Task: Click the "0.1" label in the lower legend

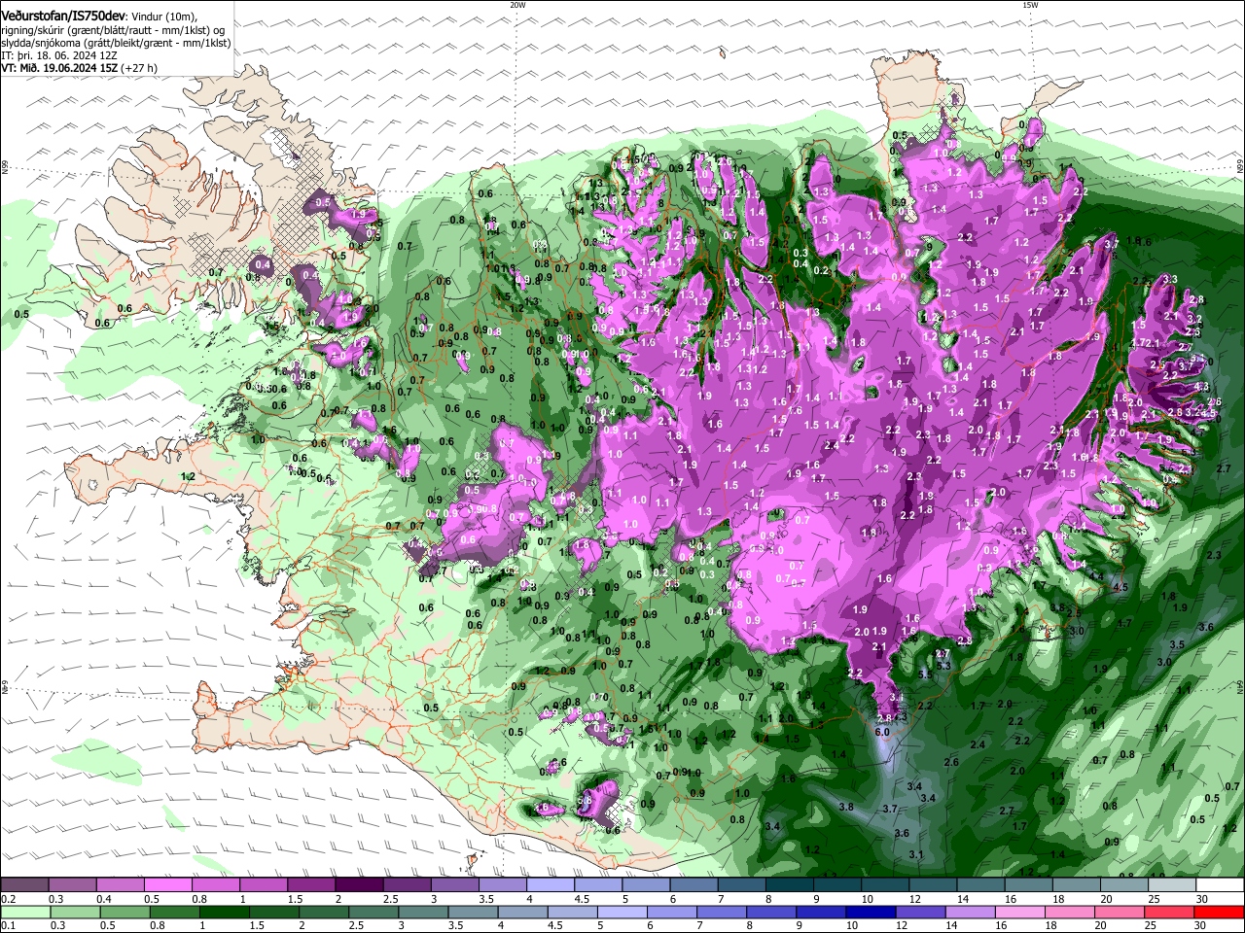Action: click(x=8, y=925)
